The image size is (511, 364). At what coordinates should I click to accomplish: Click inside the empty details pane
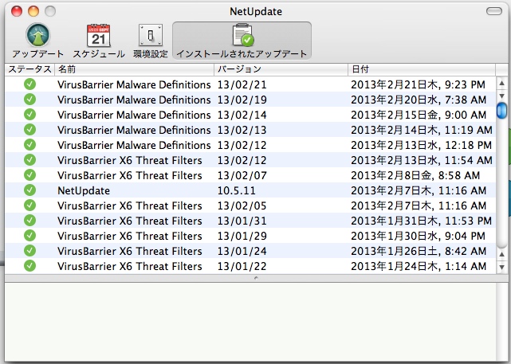pyautogui.click(x=250, y=321)
